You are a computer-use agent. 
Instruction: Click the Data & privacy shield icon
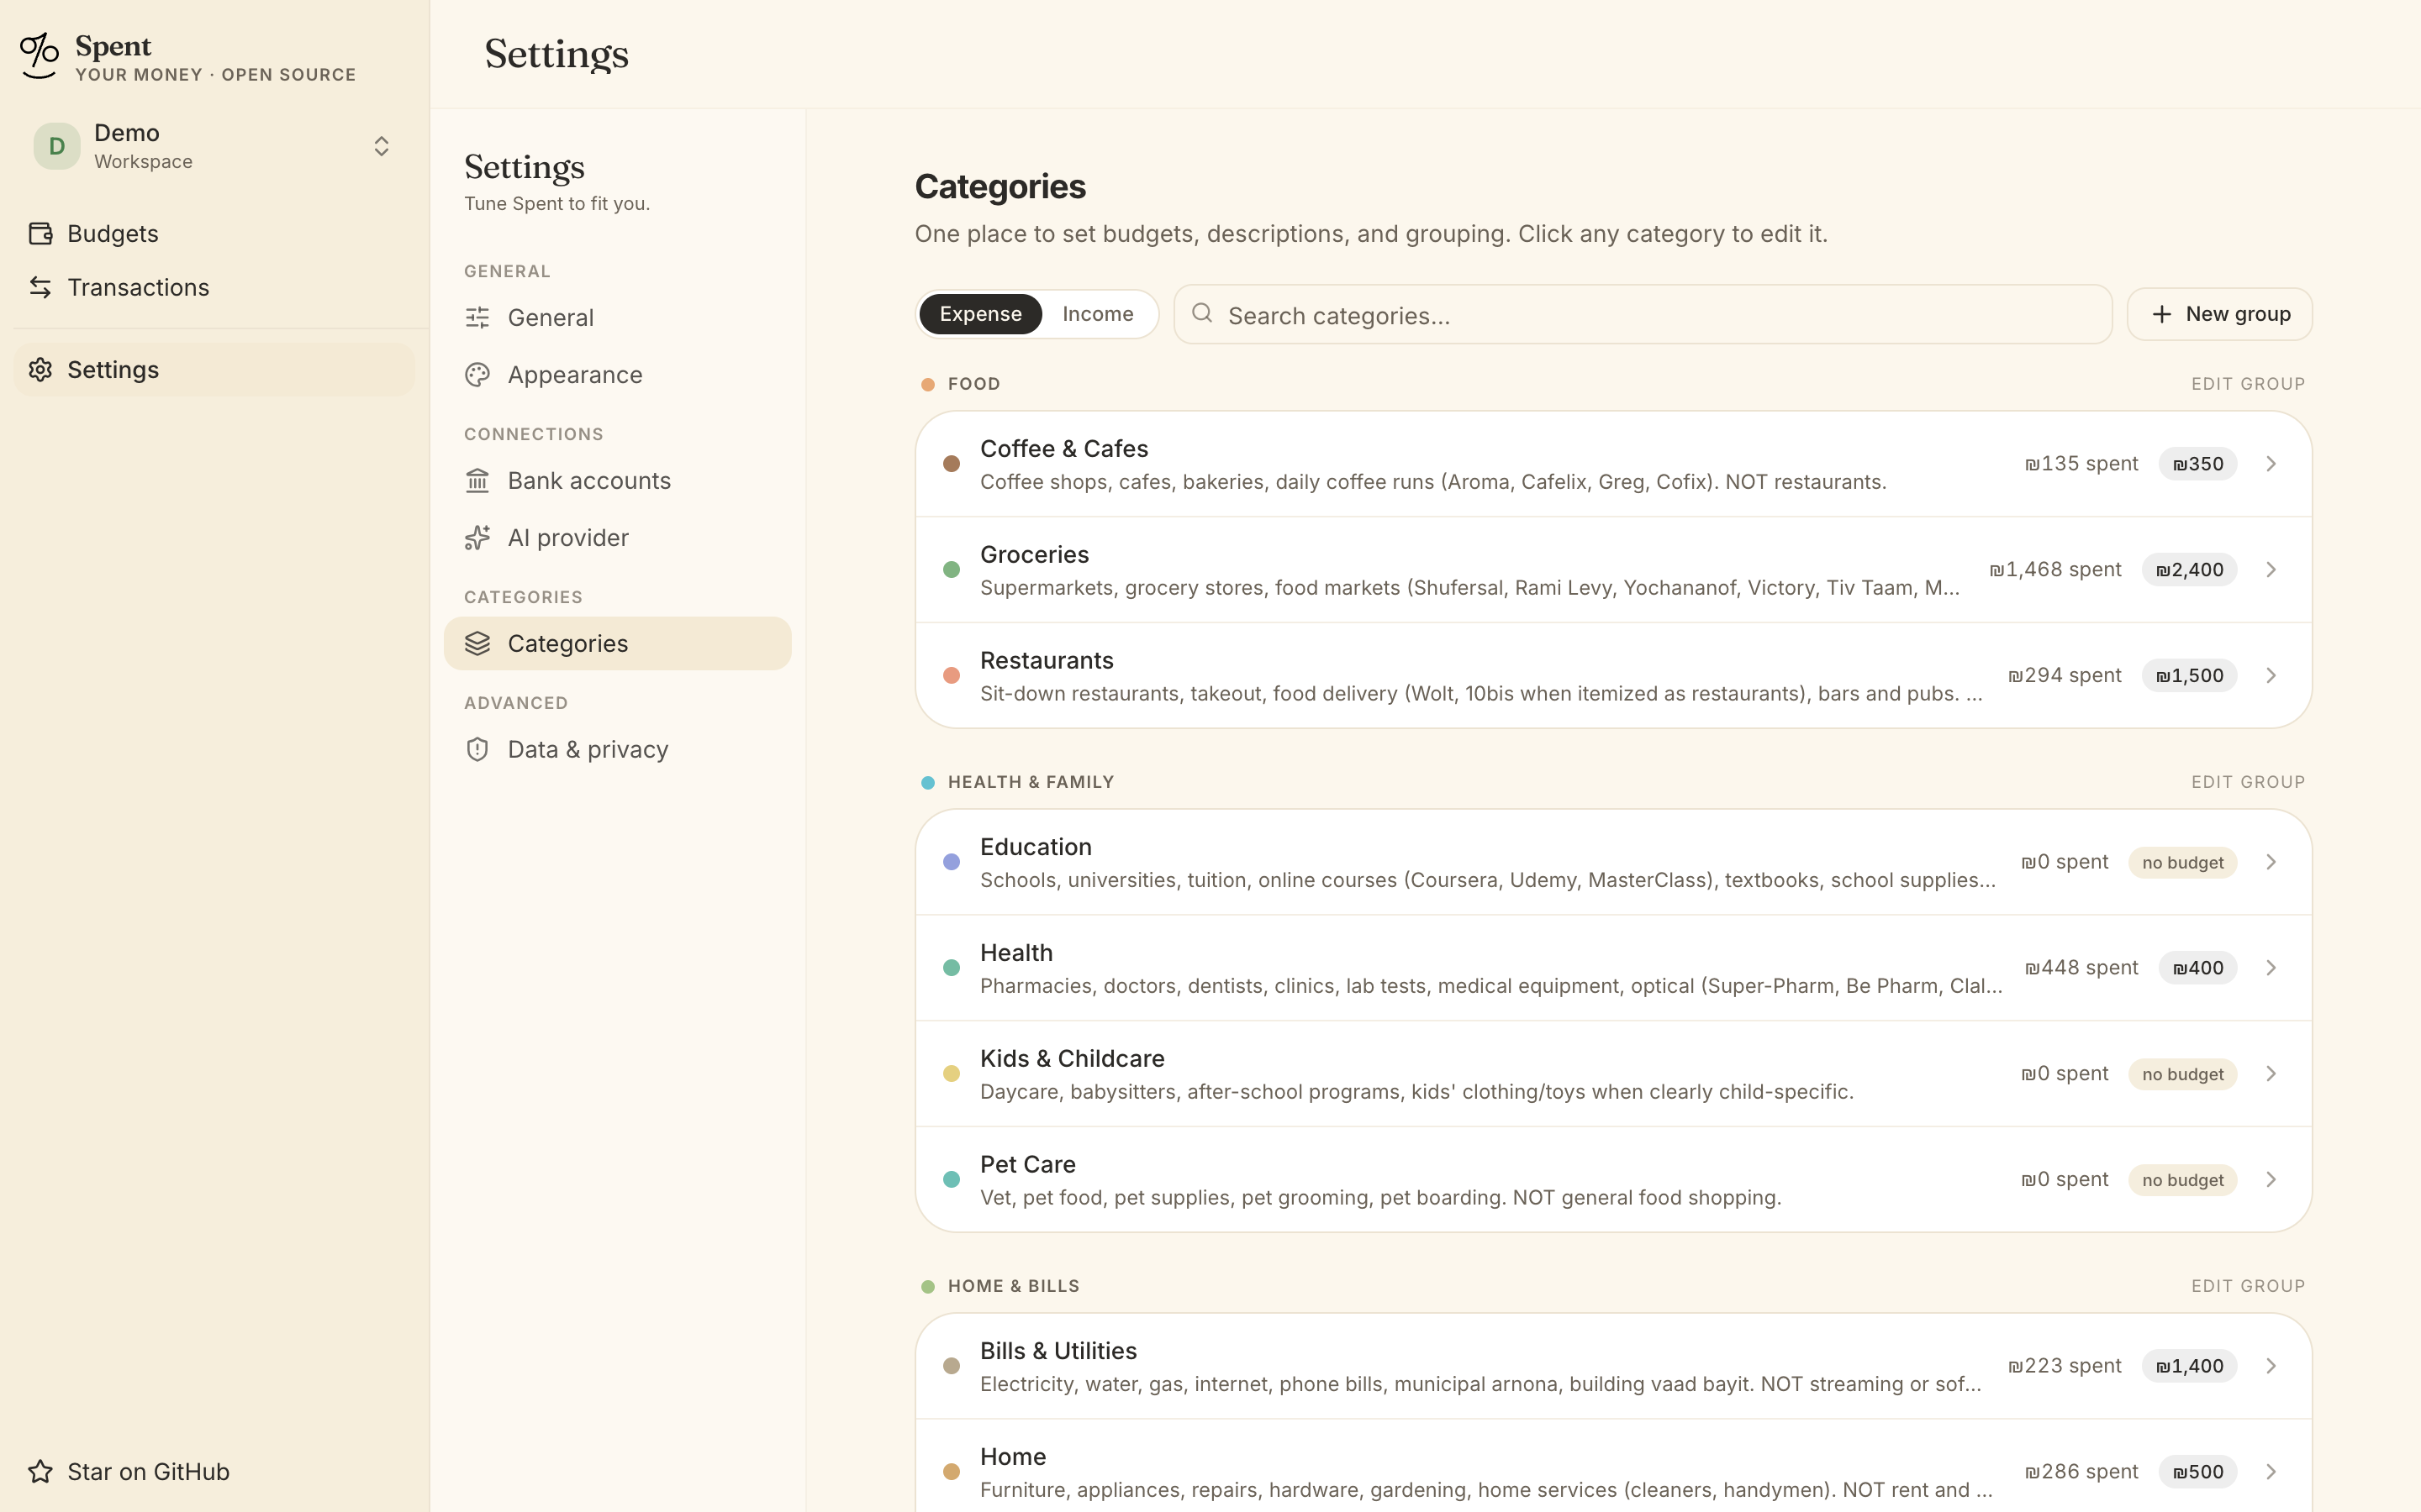[x=477, y=749]
